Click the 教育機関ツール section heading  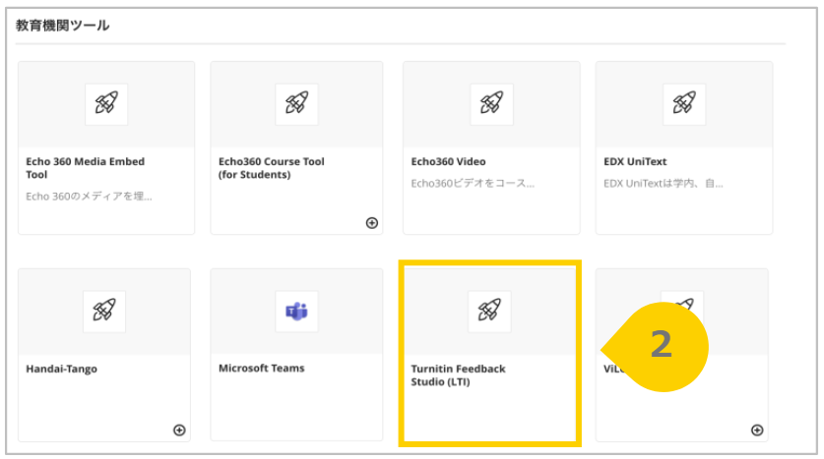63,26
